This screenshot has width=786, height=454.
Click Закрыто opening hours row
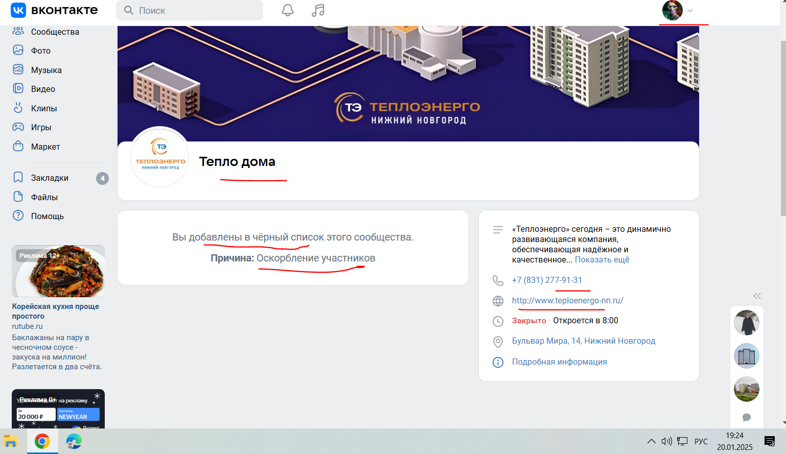pos(565,321)
